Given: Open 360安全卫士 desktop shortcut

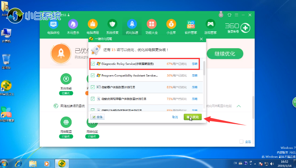Looking at the screenshot, I should tap(6, 88).
